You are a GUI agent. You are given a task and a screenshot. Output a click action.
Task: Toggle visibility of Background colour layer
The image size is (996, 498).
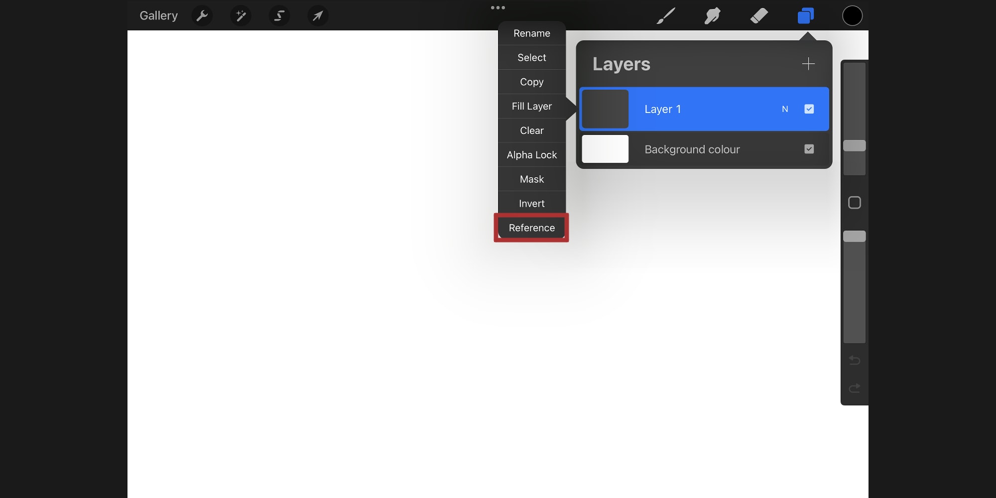[809, 149]
